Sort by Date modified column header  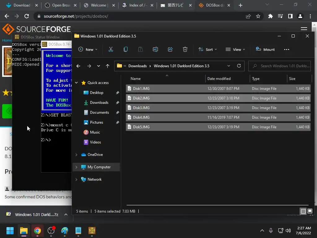(x=219, y=79)
